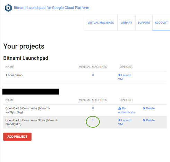Click the Bitnami hexagon logo icon
The width and height of the screenshot is (170, 162).
8,8
